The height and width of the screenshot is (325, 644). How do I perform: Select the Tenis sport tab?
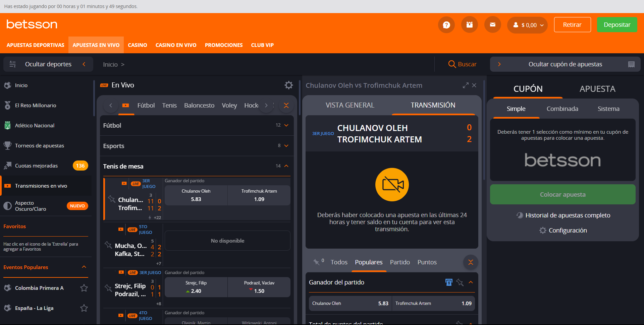[x=169, y=106]
